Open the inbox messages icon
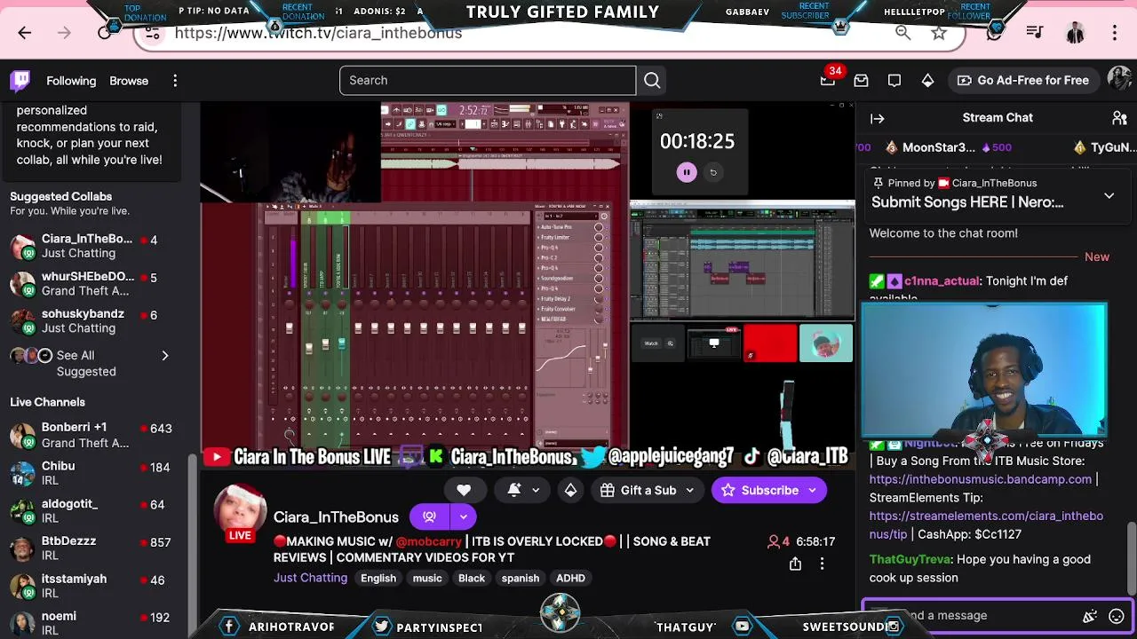 (861, 81)
